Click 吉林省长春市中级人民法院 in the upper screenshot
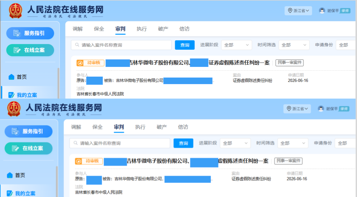Viewport: 357px width, 197px height. (x=100, y=94)
